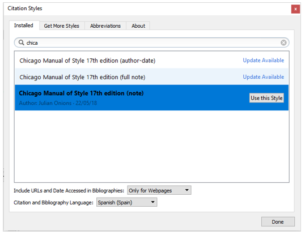Screen dimensions: 305x235
Task: Click the 'Author: Julian Onions - 22/05/18' line
Action: (x=58, y=103)
